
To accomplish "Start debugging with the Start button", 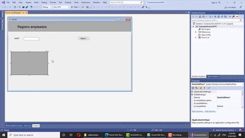I will [75, 7].
